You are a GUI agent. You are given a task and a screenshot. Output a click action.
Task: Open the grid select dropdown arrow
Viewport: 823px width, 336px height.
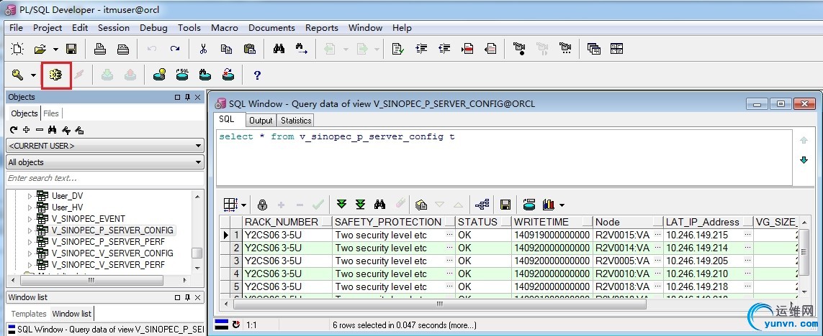point(243,205)
